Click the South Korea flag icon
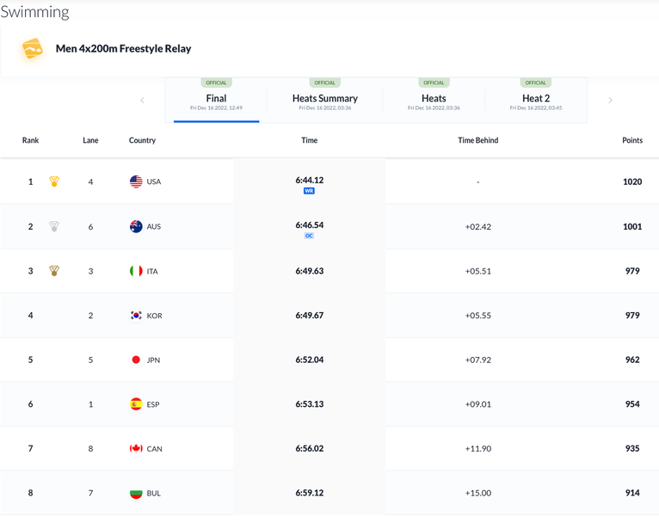The image size is (659, 523). (136, 316)
